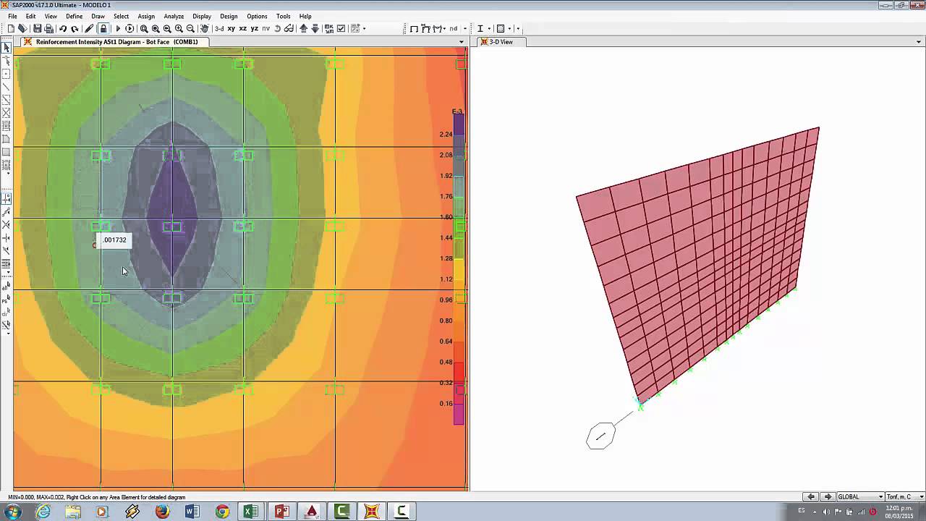This screenshot has height=521, width=926.
Task: Select the pointer selection tool in sidebar
Action: [7, 48]
